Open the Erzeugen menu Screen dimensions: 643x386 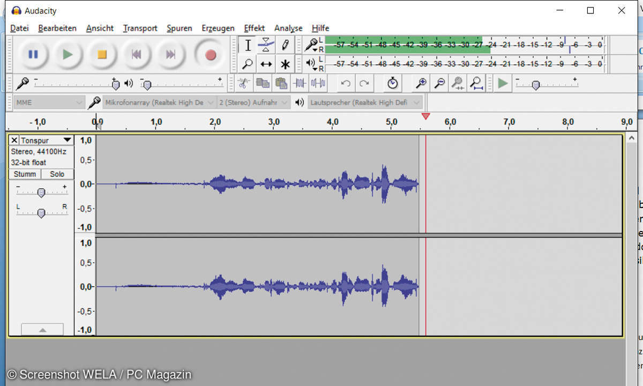pyautogui.click(x=218, y=28)
